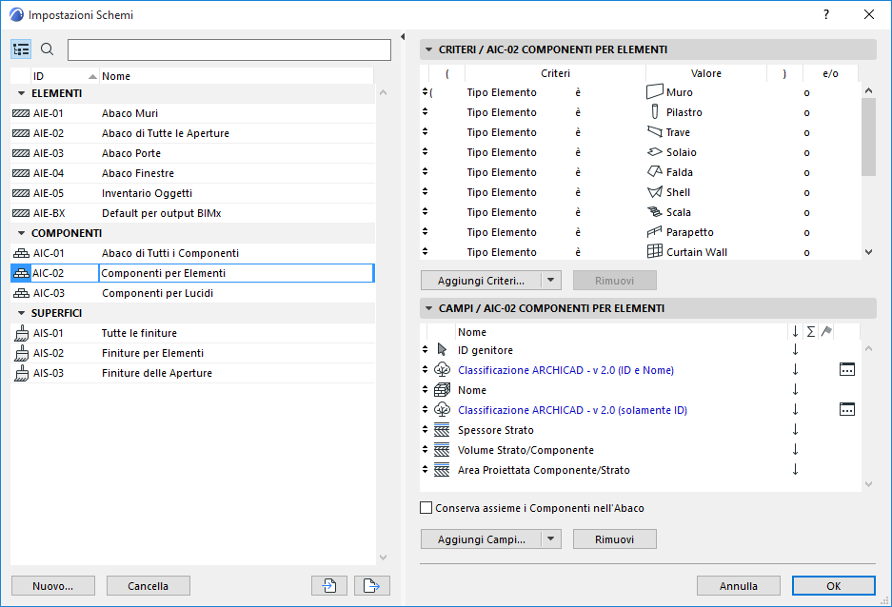892x607 pixels.
Task: Toggle sort arrow for the Nome field
Action: [x=795, y=390]
